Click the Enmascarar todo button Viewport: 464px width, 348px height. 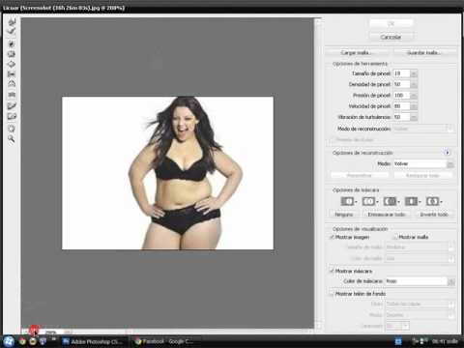387,215
